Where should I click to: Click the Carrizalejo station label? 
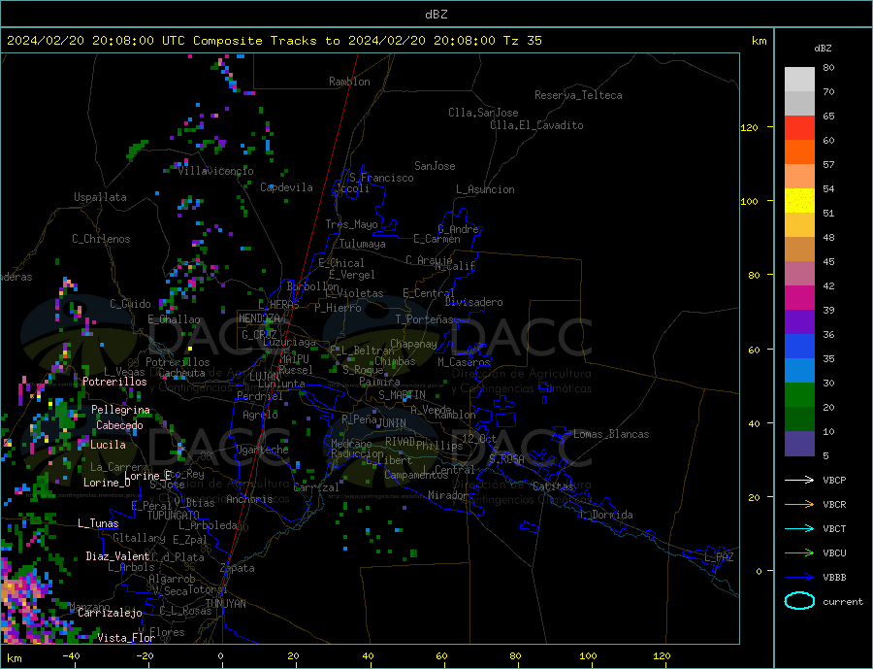[110, 614]
